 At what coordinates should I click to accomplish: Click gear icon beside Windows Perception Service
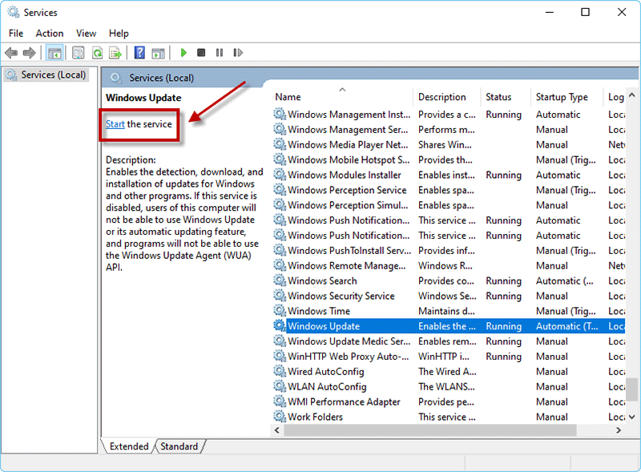coord(280,189)
